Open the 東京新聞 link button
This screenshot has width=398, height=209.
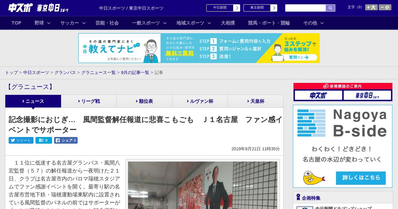tap(260, 8)
